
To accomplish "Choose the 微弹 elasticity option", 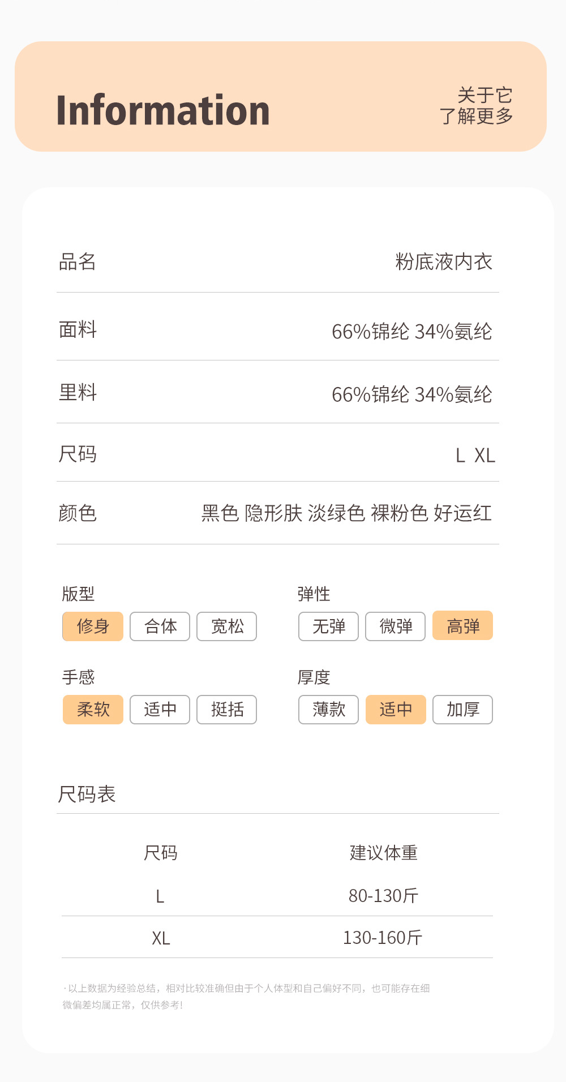I will point(395,626).
